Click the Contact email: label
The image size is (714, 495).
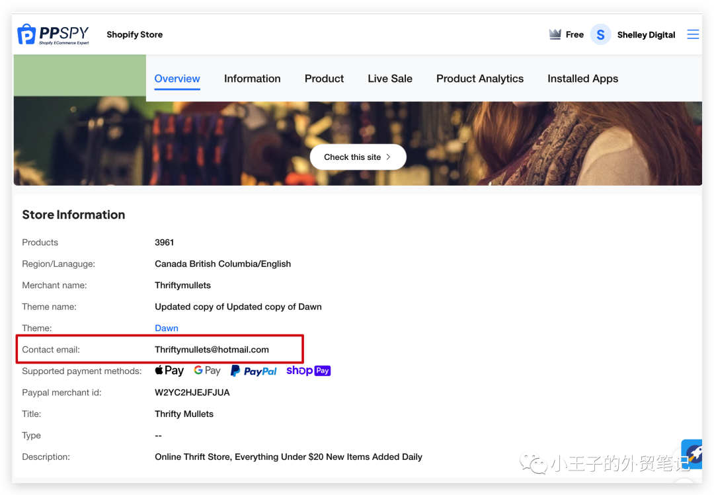(51, 350)
